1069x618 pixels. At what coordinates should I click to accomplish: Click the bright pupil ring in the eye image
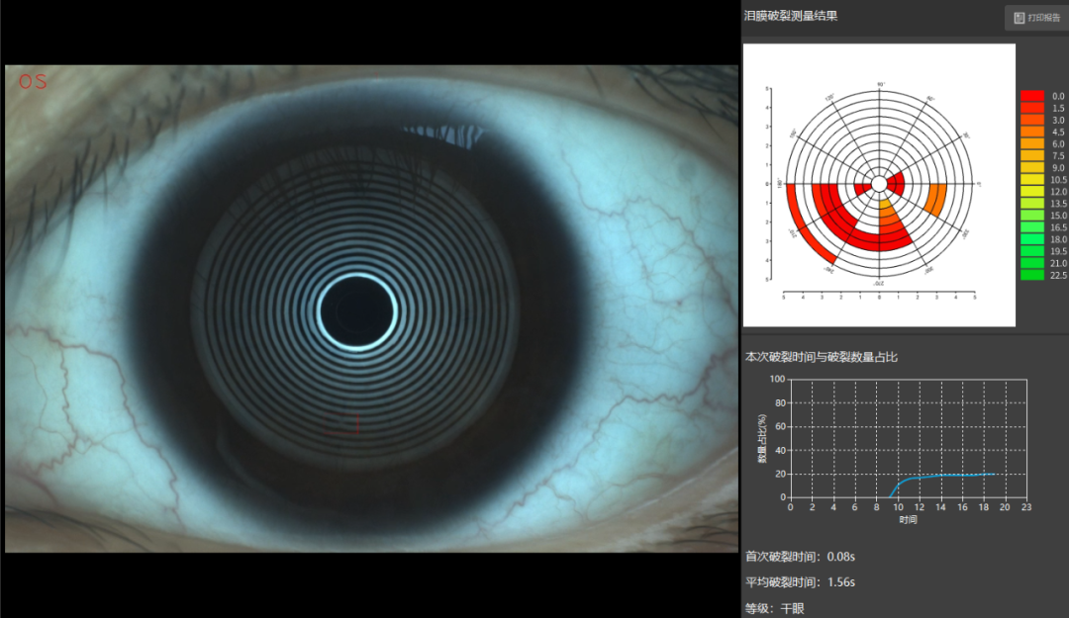click(x=358, y=312)
